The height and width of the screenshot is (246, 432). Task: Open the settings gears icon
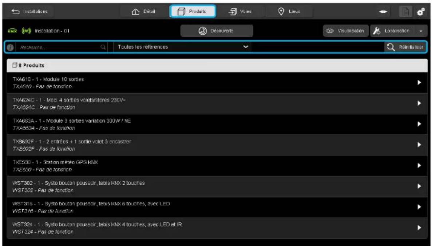click(421, 12)
